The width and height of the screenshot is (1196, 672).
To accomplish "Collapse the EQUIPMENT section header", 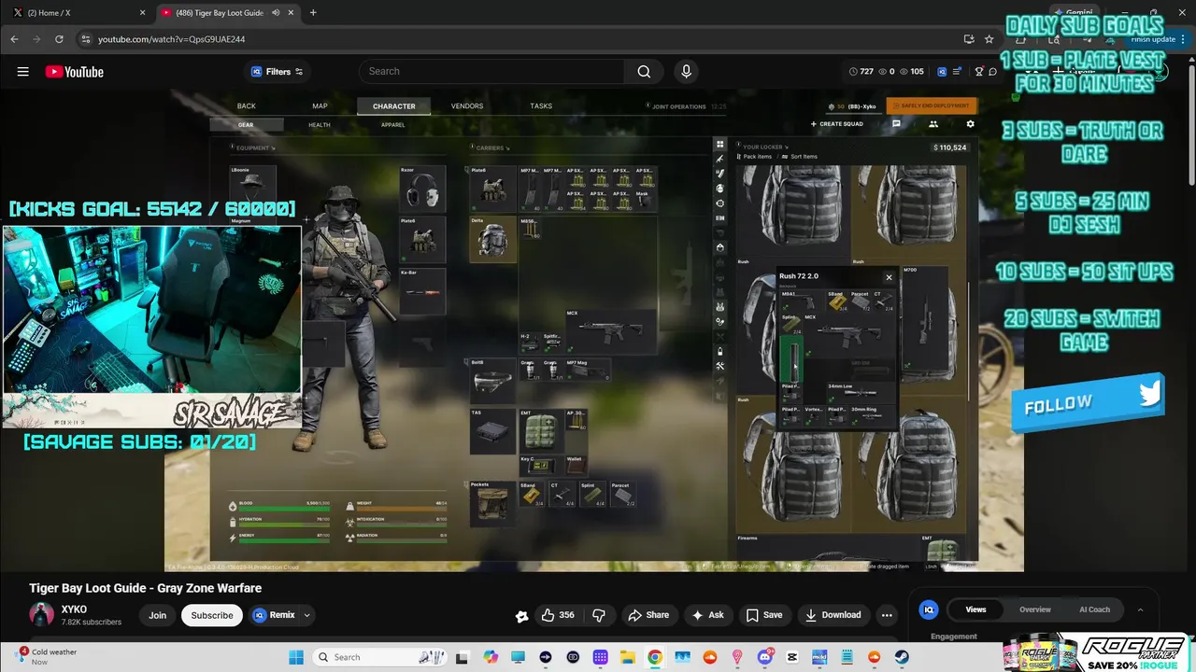I will pyautogui.click(x=254, y=147).
